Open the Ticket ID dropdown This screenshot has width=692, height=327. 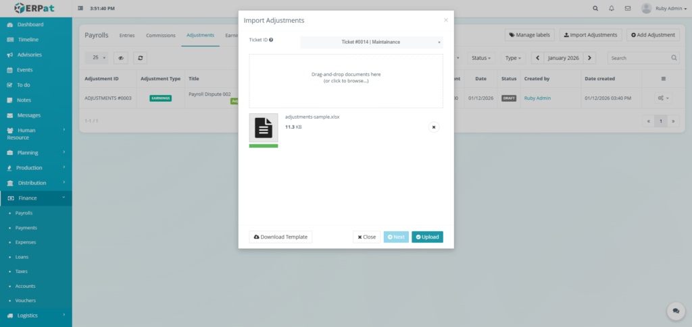[x=372, y=42]
